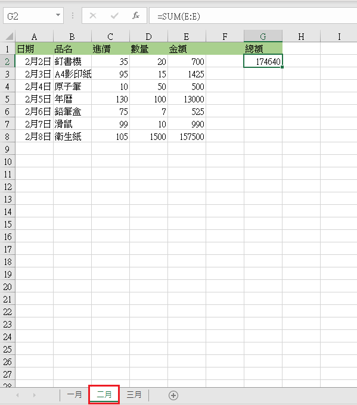Click the cell 鉛筆盒
The height and width of the screenshot is (405, 357).
(72, 111)
